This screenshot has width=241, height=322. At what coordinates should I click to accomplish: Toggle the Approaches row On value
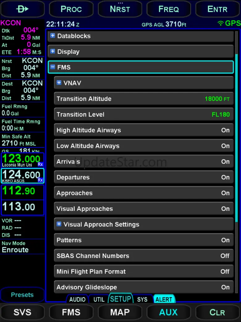pyautogui.click(x=225, y=193)
